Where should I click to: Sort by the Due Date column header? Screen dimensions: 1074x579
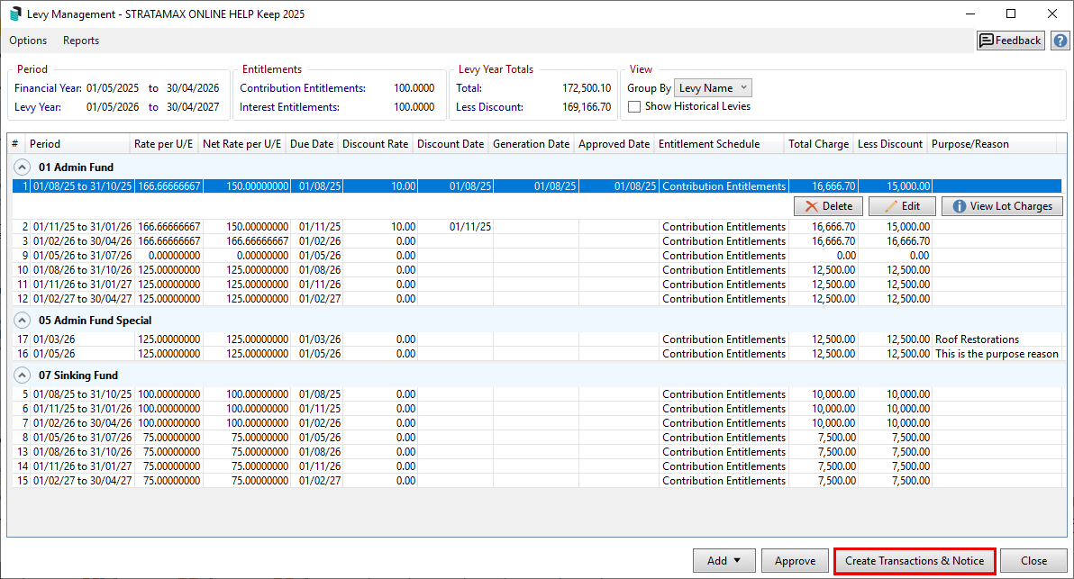tap(312, 144)
